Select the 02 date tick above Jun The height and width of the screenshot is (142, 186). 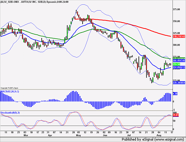coord(104,132)
